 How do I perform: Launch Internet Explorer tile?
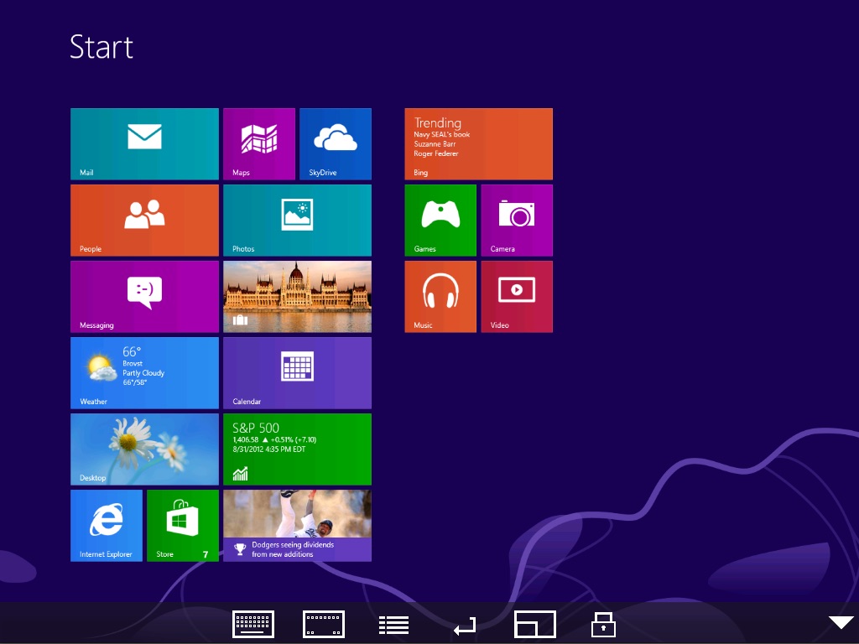pos(107,526)
